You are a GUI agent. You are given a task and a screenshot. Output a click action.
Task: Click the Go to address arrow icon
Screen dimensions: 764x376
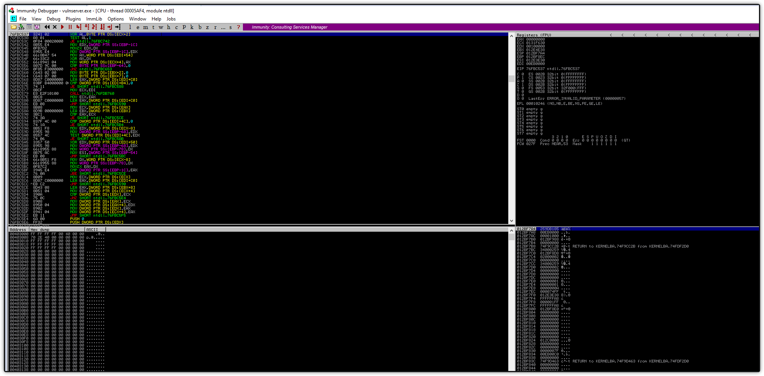[x=118, y=27]
